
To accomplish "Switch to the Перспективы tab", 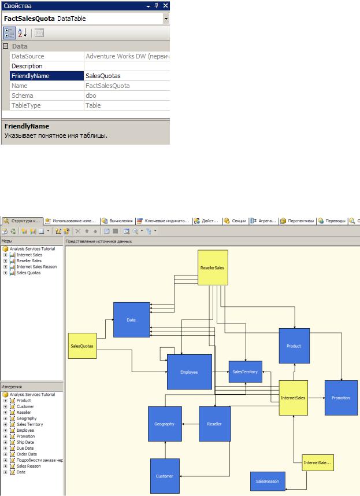I will coord(297,221).
